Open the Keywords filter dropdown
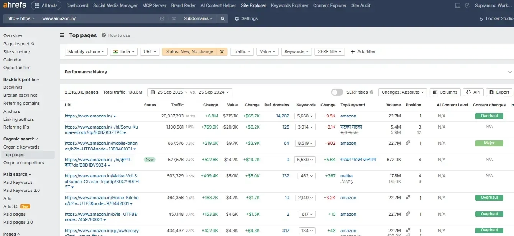 (296, 51)
